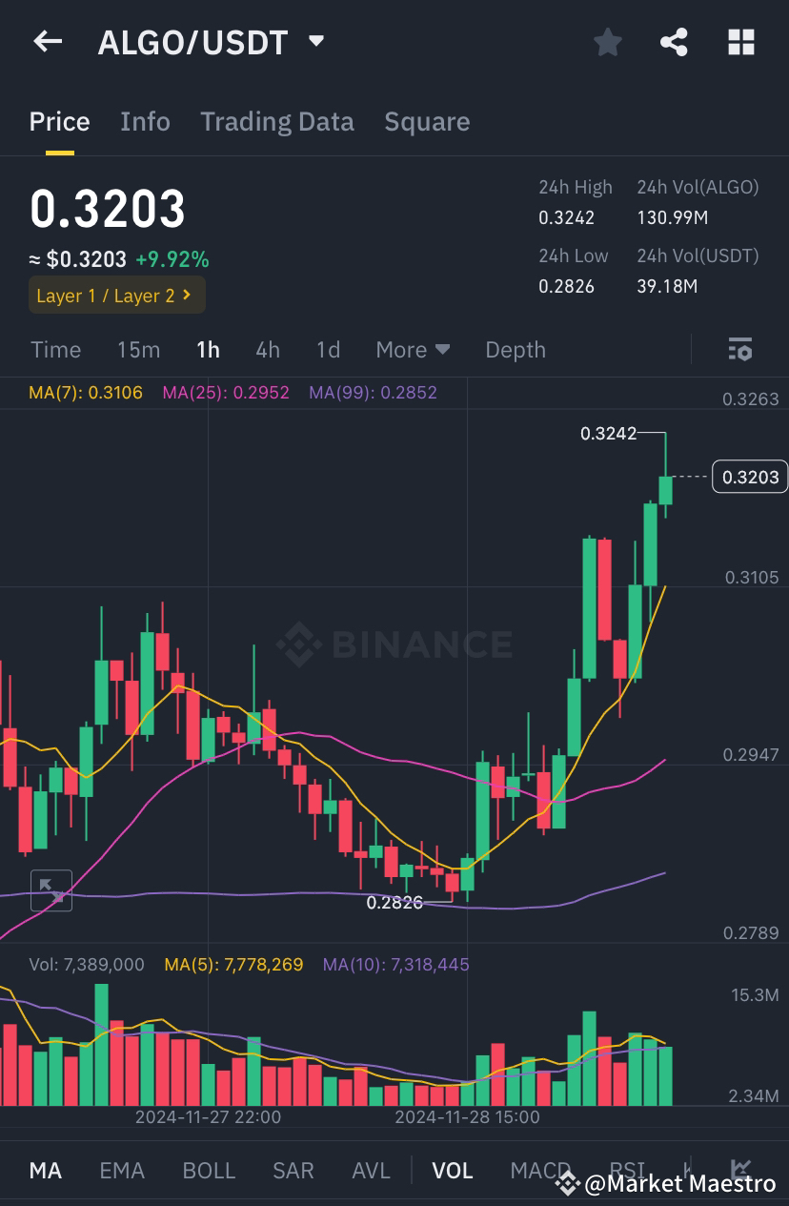
Task: Expand chart to fullscreen via bottom-right icon
Action: point(740,1168)
